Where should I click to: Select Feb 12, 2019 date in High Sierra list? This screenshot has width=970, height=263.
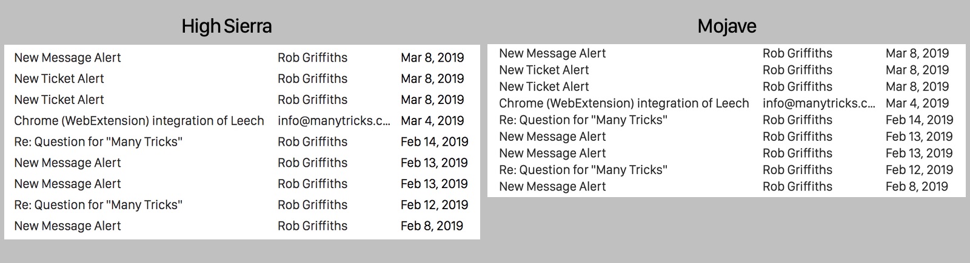coord(435,205)
